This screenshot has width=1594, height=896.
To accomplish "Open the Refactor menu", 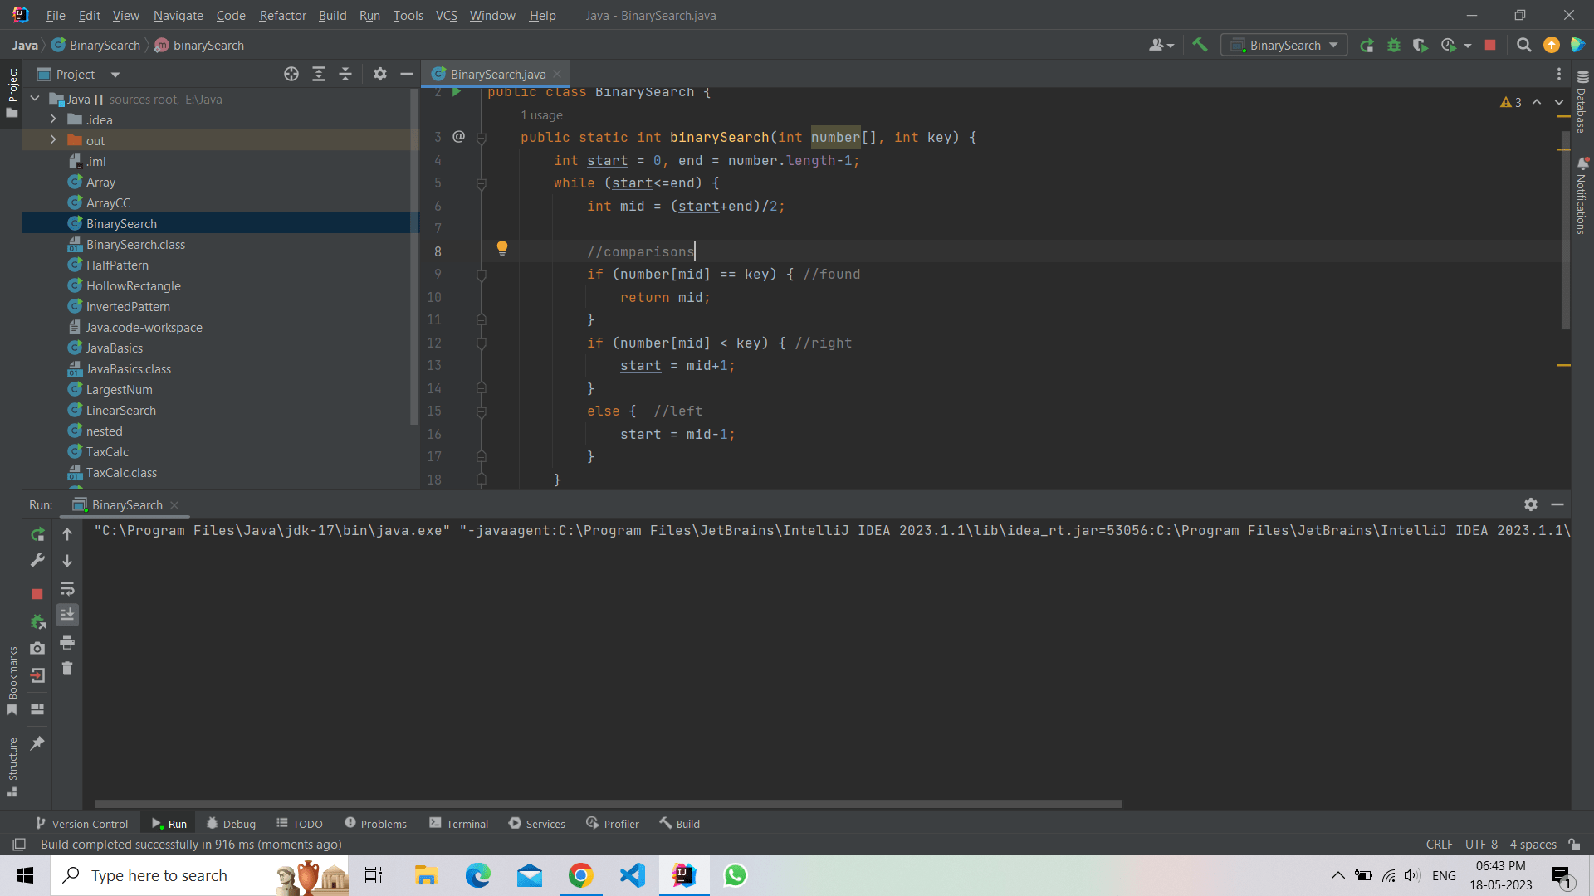I will click(x=282, y=15).
